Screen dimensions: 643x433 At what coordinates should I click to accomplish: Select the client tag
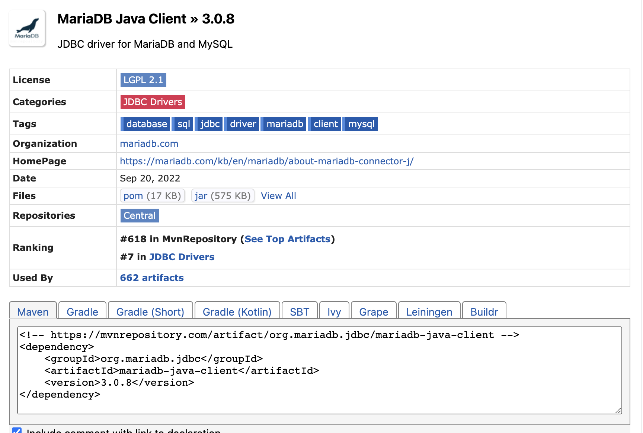(324, 124)
